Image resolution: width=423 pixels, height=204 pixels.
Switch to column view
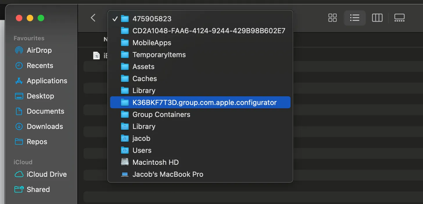377,18
